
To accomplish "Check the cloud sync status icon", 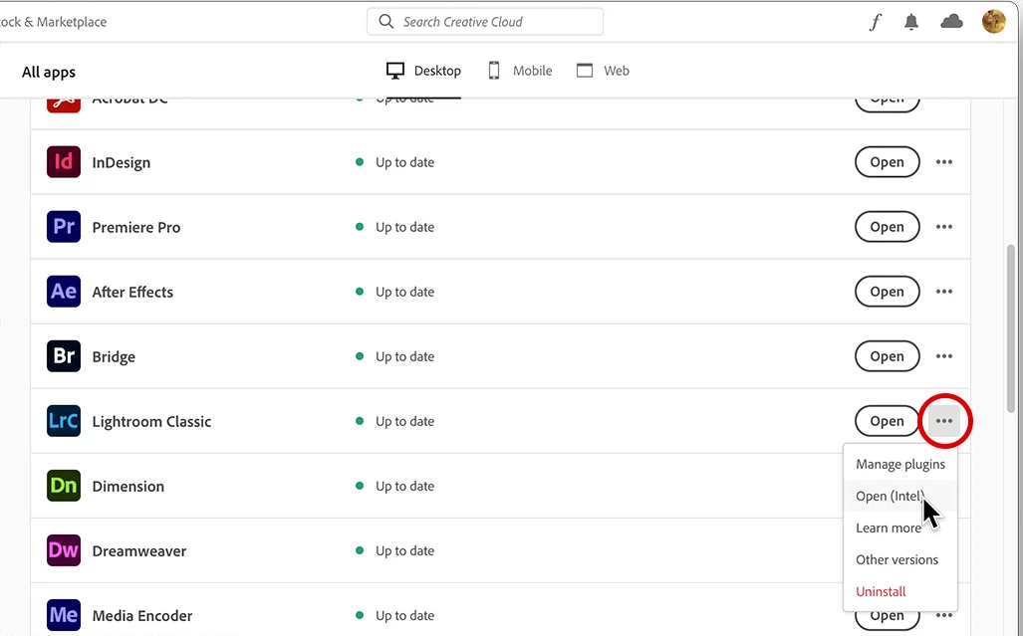I will click(x=952, y=22).
